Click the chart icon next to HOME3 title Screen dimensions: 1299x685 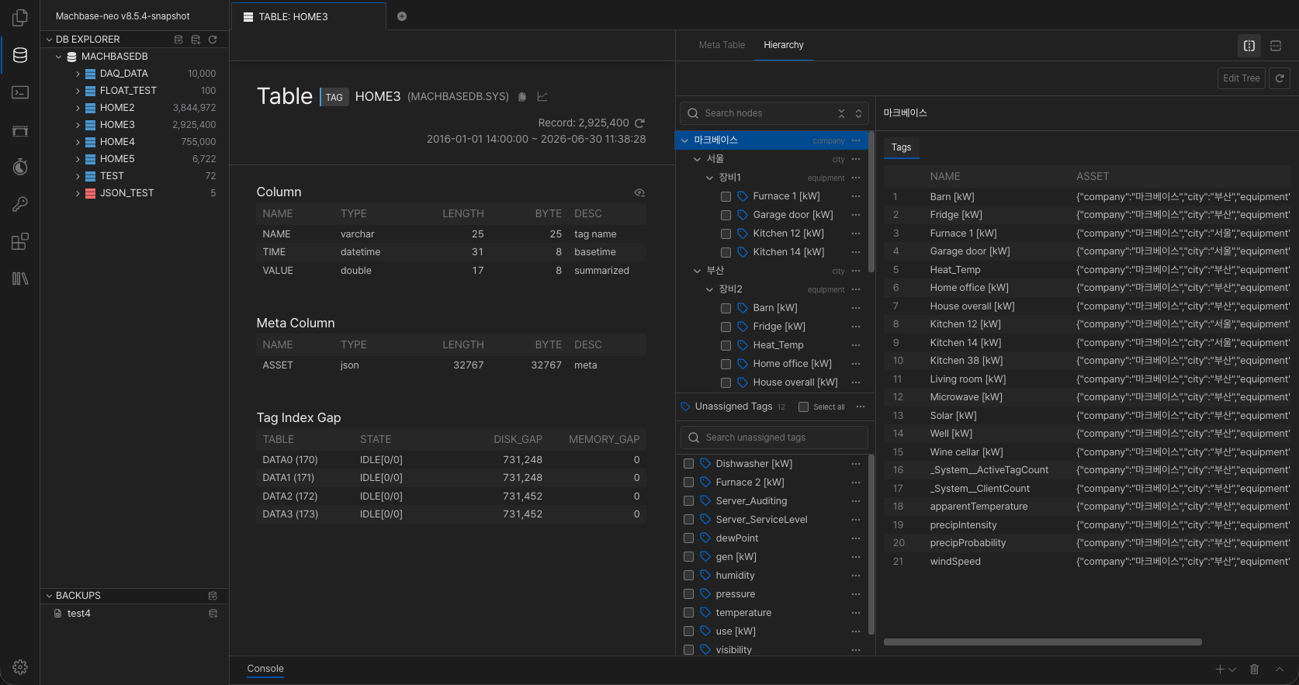click(542, 97)
